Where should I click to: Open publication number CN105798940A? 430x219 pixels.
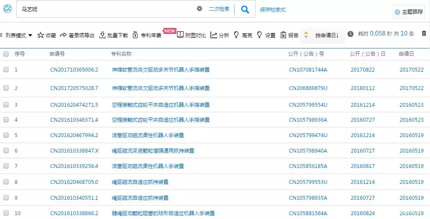(x=308, y=150)
